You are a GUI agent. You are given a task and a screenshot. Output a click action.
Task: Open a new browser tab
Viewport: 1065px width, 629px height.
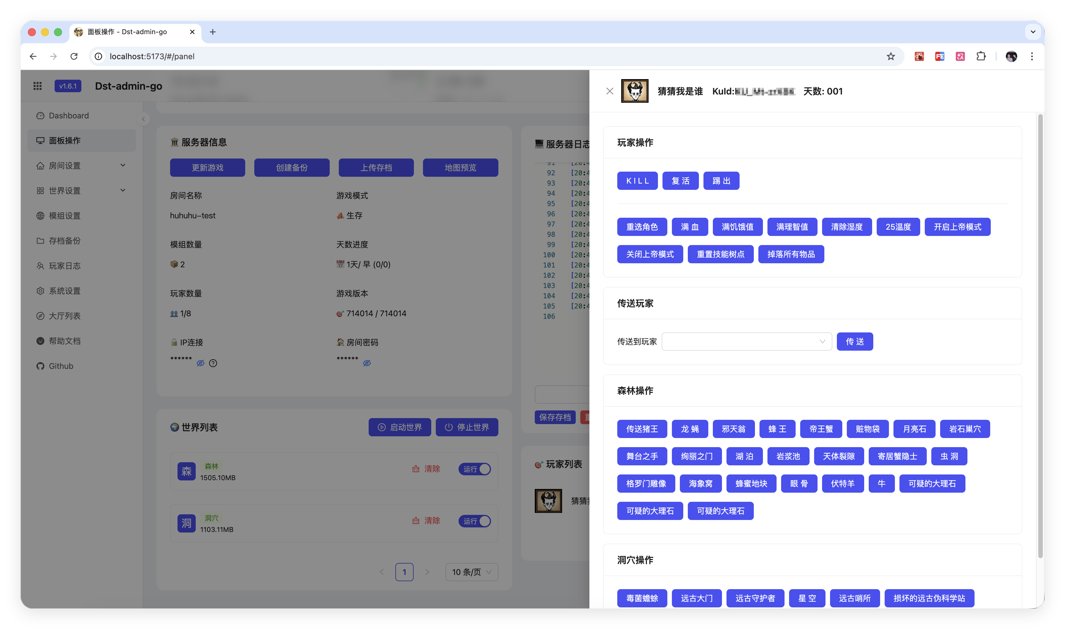[213, 32]
